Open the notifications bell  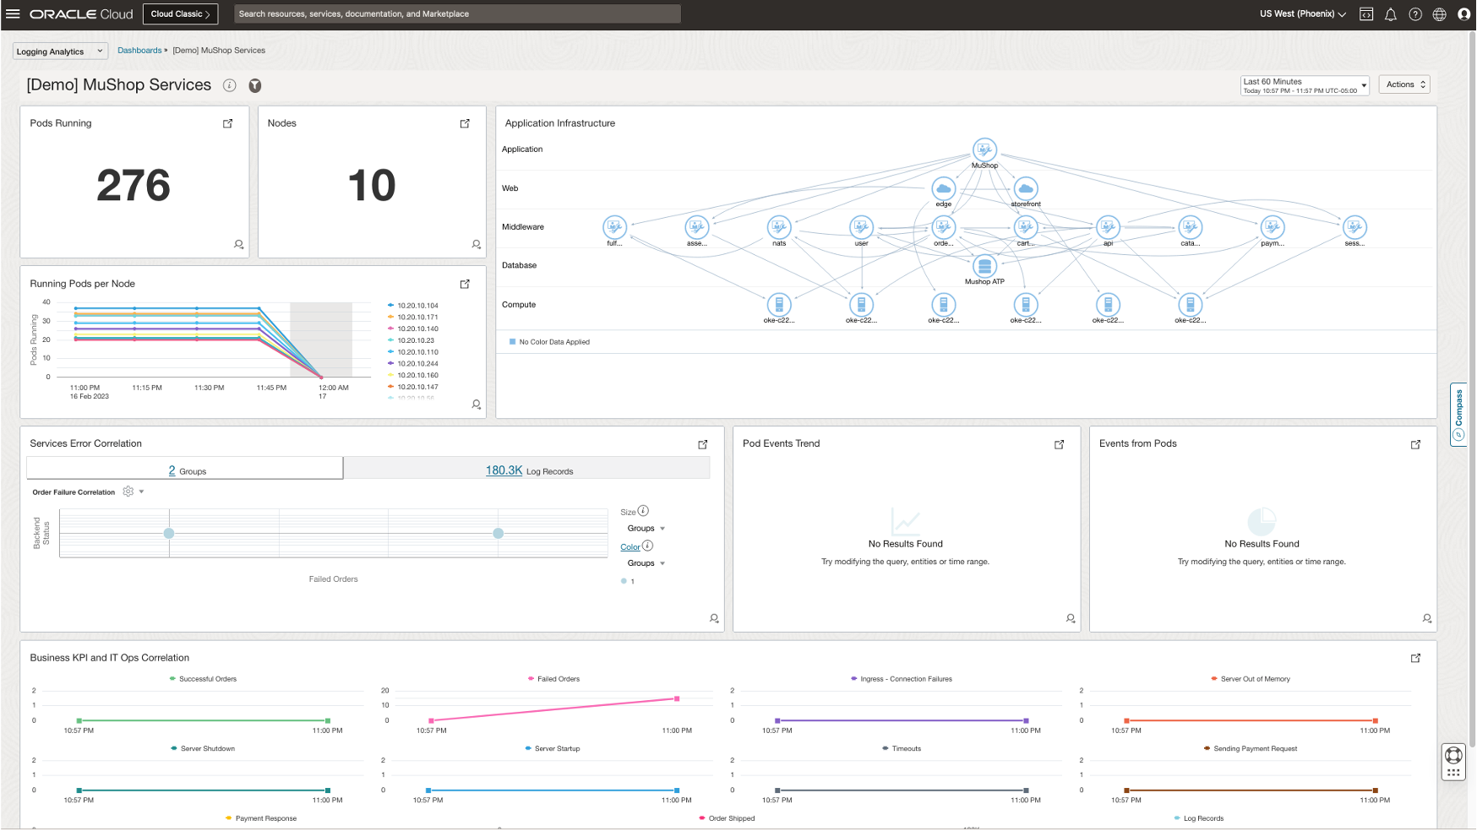coord(1391,14)
